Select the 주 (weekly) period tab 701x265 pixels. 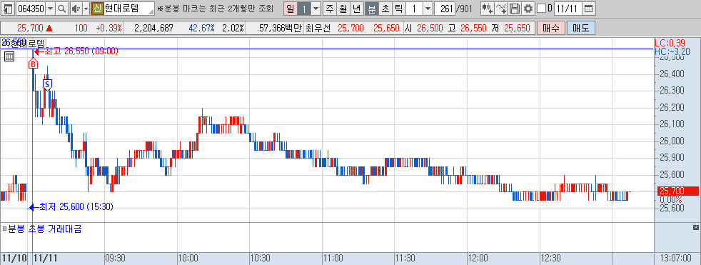point(330,9)
